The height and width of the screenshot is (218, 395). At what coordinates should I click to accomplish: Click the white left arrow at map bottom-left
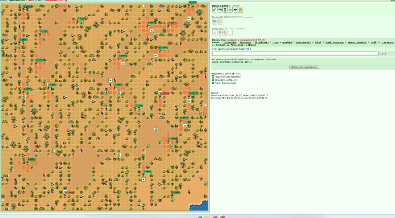pyautogui.click(x=3, y=200)
